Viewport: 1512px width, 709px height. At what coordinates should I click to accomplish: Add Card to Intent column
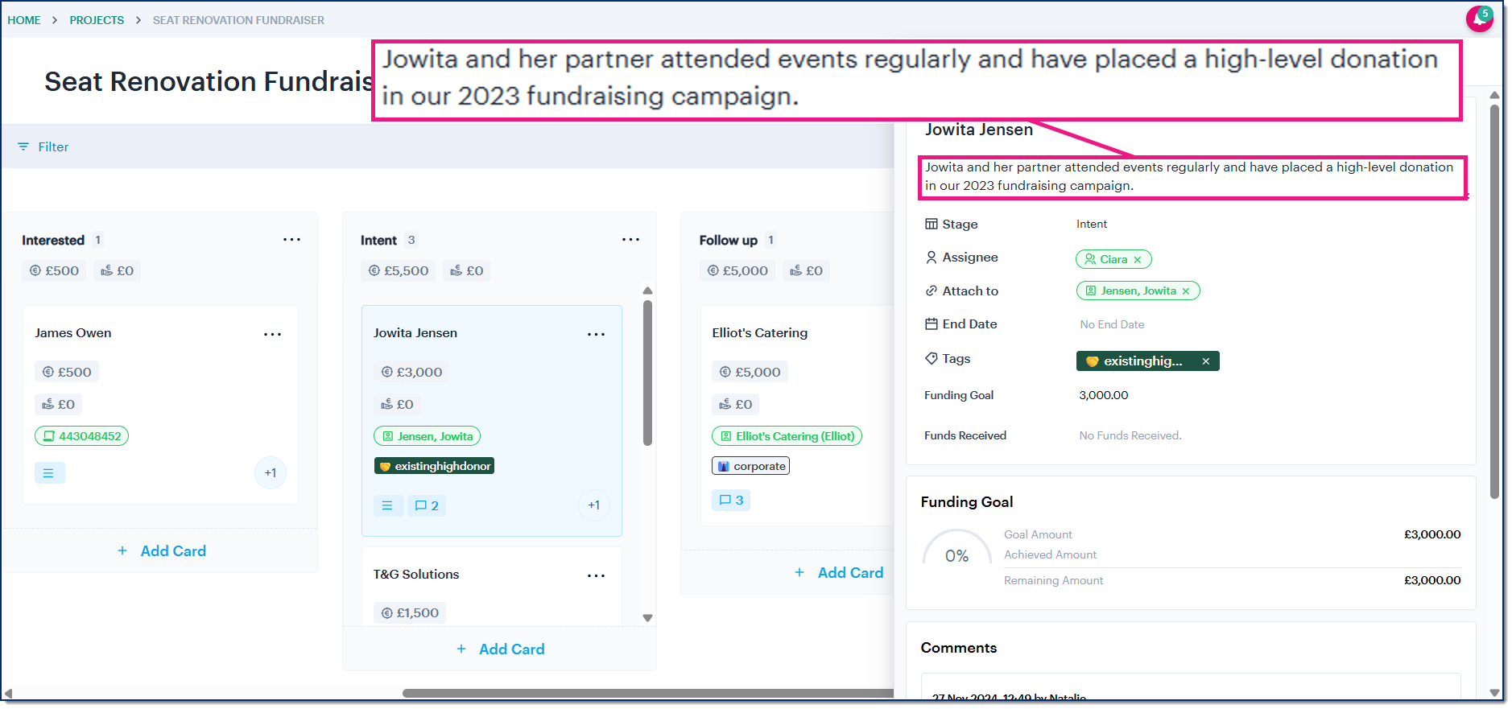click(x=501, y=649)
